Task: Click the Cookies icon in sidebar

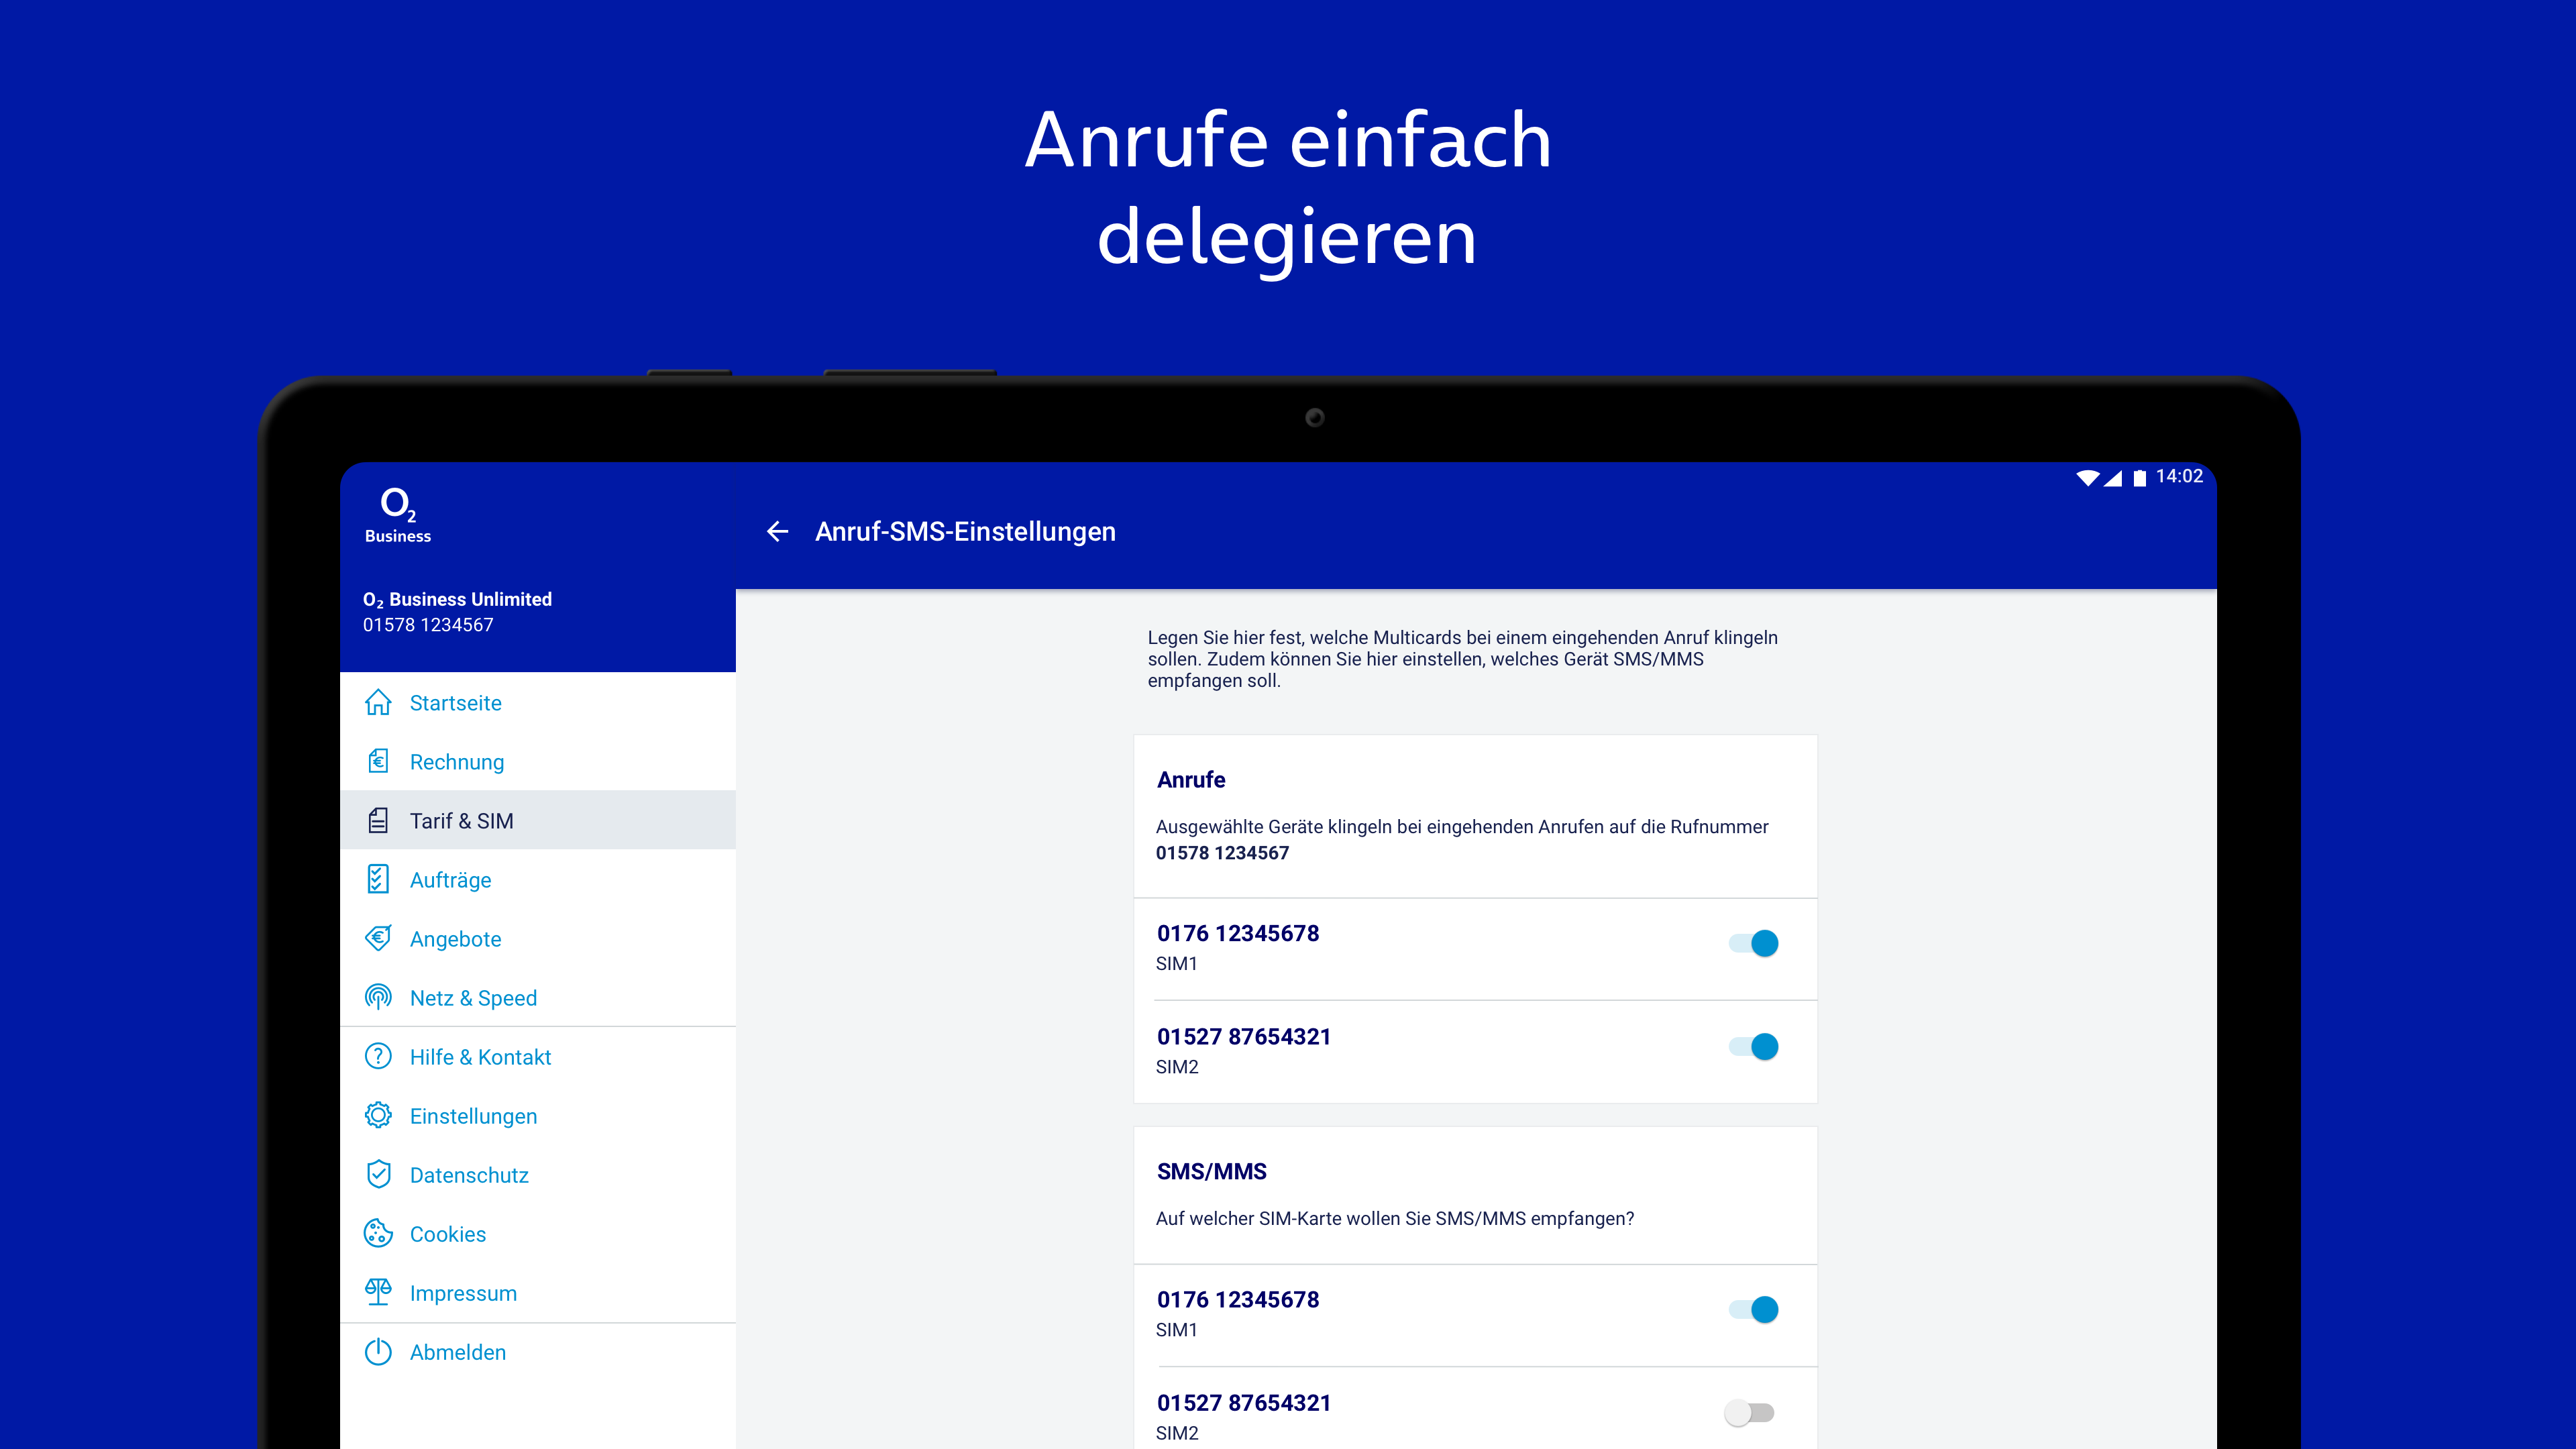Action: (378, 1234)
